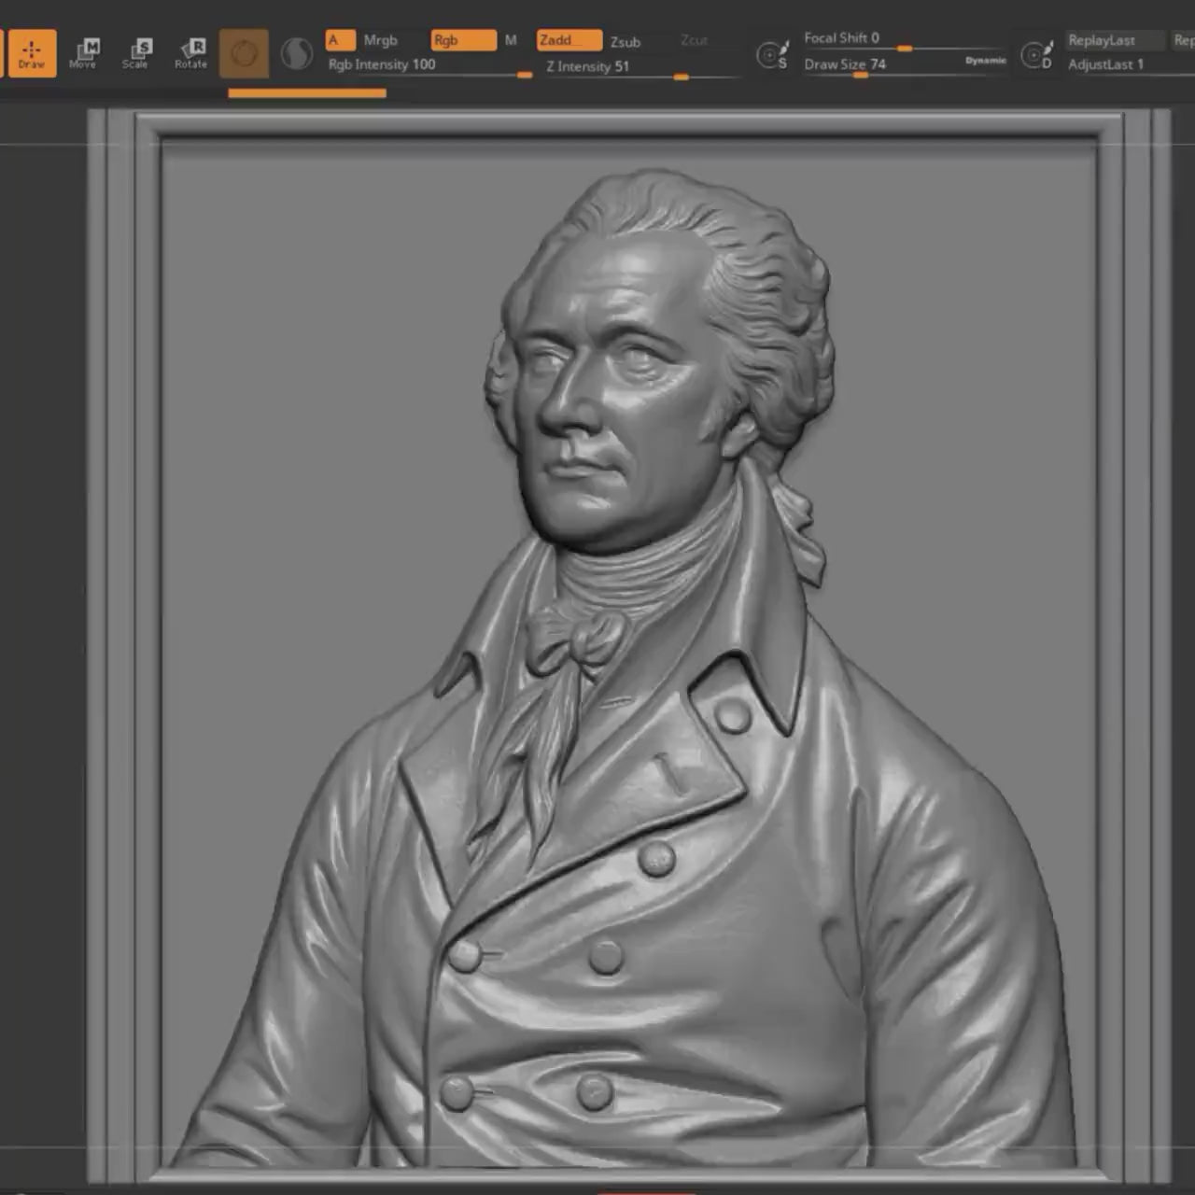Switch to the Rotate tool

point(190,53)
